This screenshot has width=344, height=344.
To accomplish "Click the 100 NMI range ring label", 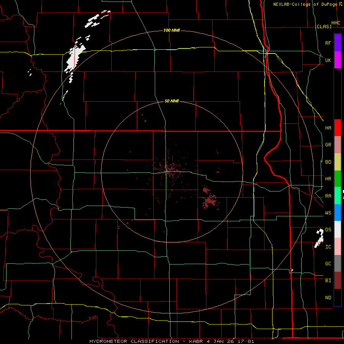I will pyautogui.click(x=172, y=30).
